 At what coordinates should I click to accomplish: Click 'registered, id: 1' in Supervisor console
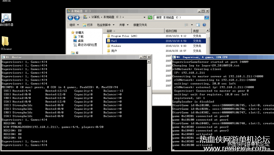coord(189,98)
